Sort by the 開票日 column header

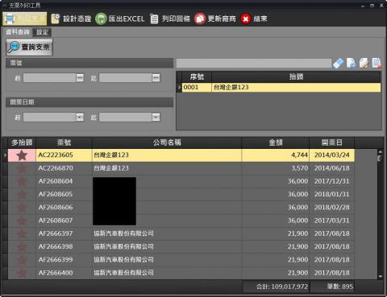click(x=332, y=142)
